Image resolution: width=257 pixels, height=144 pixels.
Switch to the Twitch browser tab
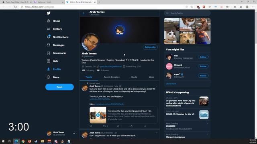(49, 2)
